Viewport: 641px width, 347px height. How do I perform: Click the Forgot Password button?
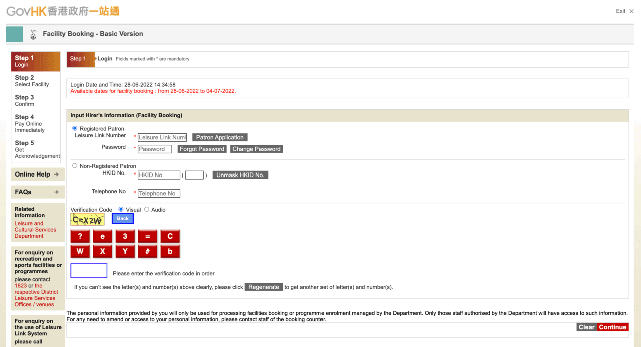[202, 149]
